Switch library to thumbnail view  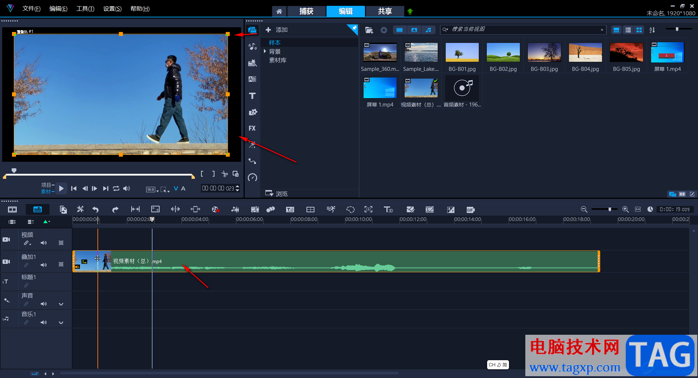coord(639,30)
